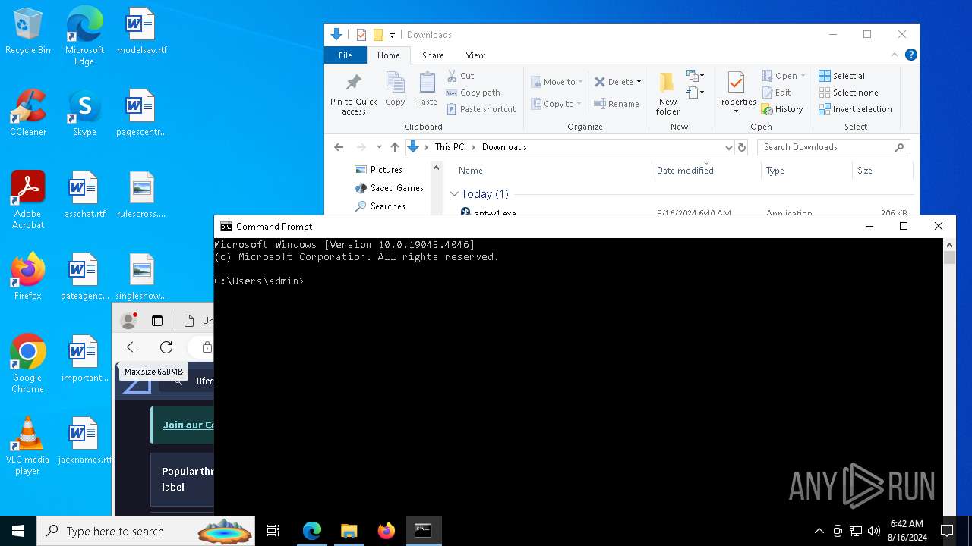Click Cut in the Clipboard group

pyautogui.click(x=461, y=76)
